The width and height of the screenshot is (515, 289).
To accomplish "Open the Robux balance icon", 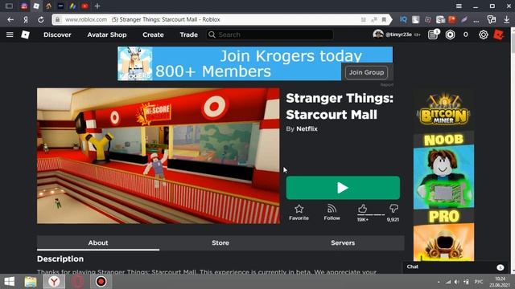I will [x=450, y=35].
